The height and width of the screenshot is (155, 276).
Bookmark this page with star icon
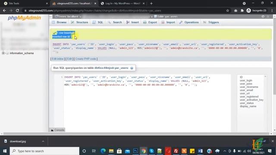pyautogui.click(x=228, y=10)
